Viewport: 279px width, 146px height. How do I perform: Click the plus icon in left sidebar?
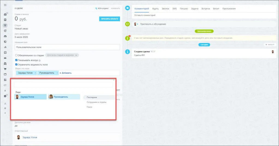coord(5,113)
